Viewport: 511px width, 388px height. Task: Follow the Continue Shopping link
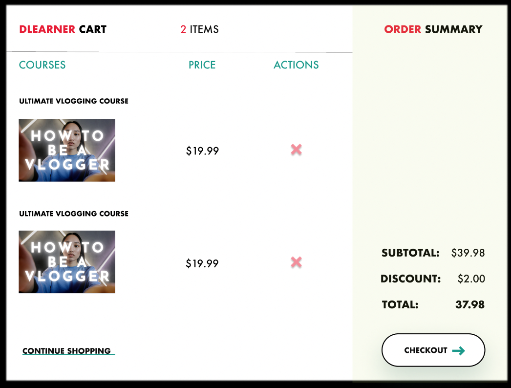click(68, 351)
